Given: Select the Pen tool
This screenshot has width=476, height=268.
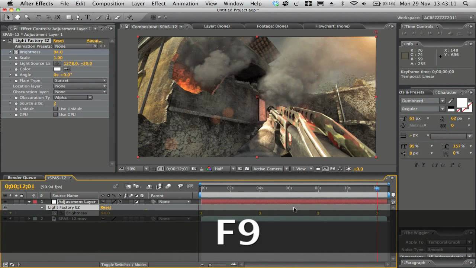Looking at the screenshot, I should [x=78, y=17].
